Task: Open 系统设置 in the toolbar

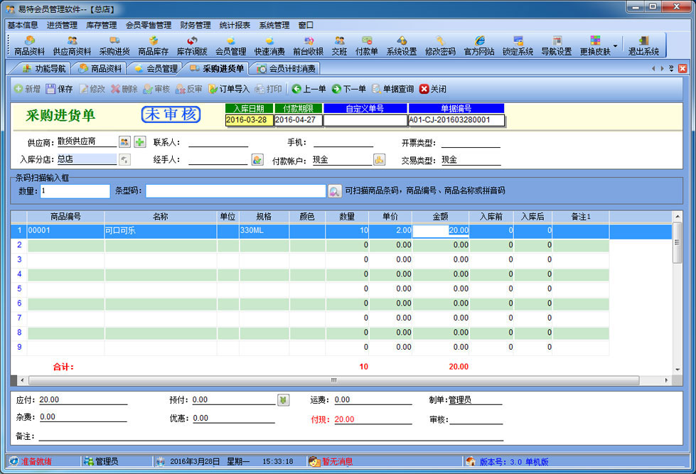Action: pyautogui.click(x=401, y=45)
